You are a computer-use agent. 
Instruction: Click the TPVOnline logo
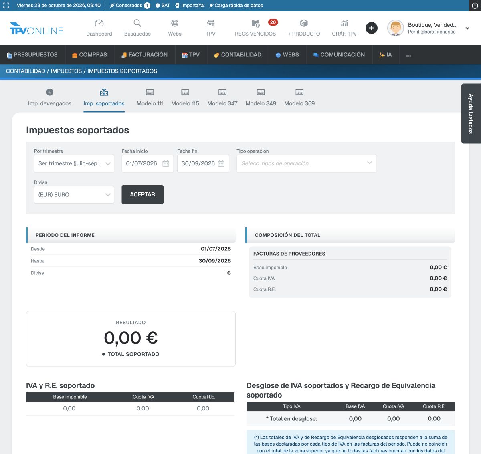coord(37,28)
